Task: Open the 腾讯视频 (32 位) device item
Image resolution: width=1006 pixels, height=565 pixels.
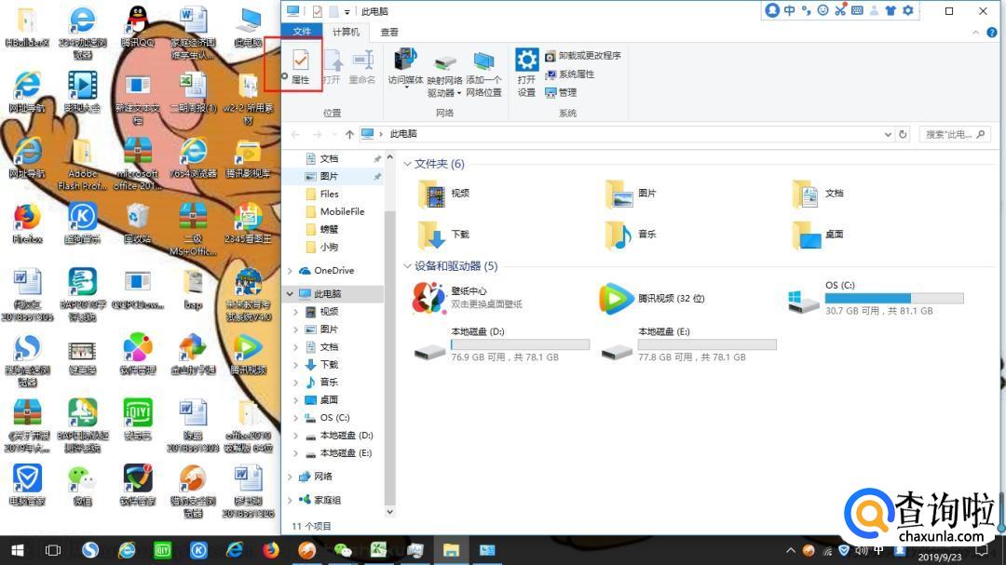Action: tap(652, 298)
